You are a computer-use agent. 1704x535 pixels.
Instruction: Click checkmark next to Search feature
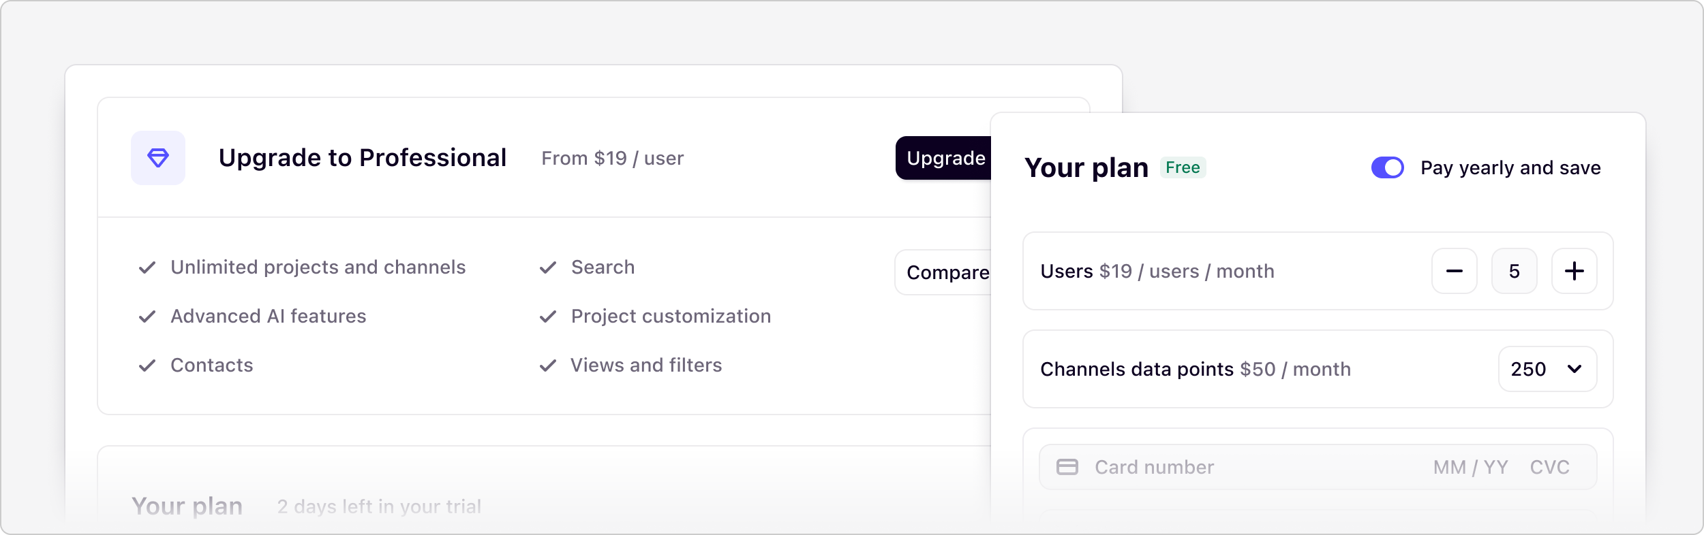click(548, 267)
